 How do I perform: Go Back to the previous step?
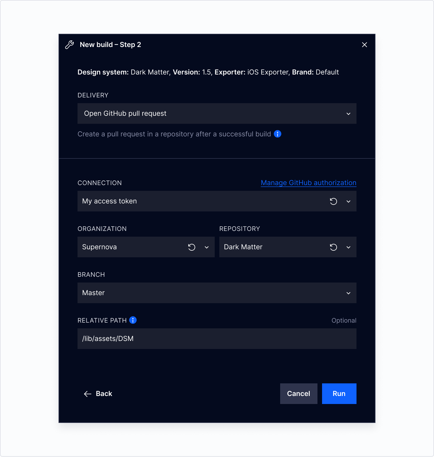pyautogui.click(x=98, y=394)
